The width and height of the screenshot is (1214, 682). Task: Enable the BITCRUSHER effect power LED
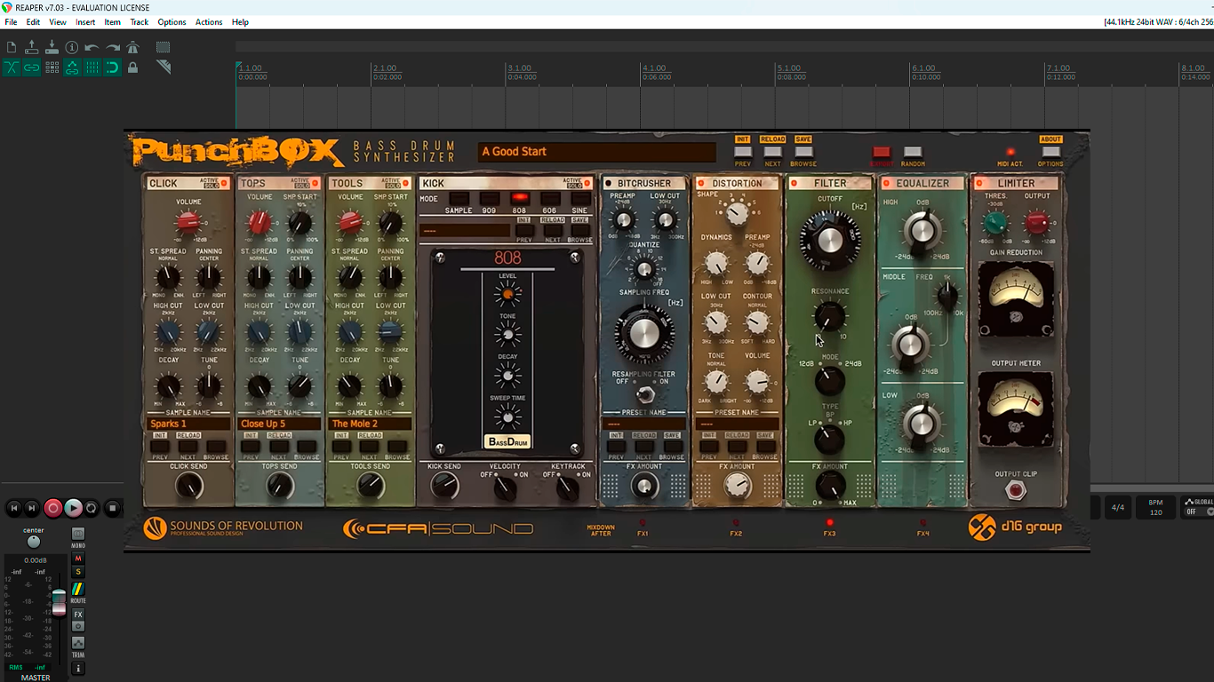pyautogui.click(x=609, y=184)
